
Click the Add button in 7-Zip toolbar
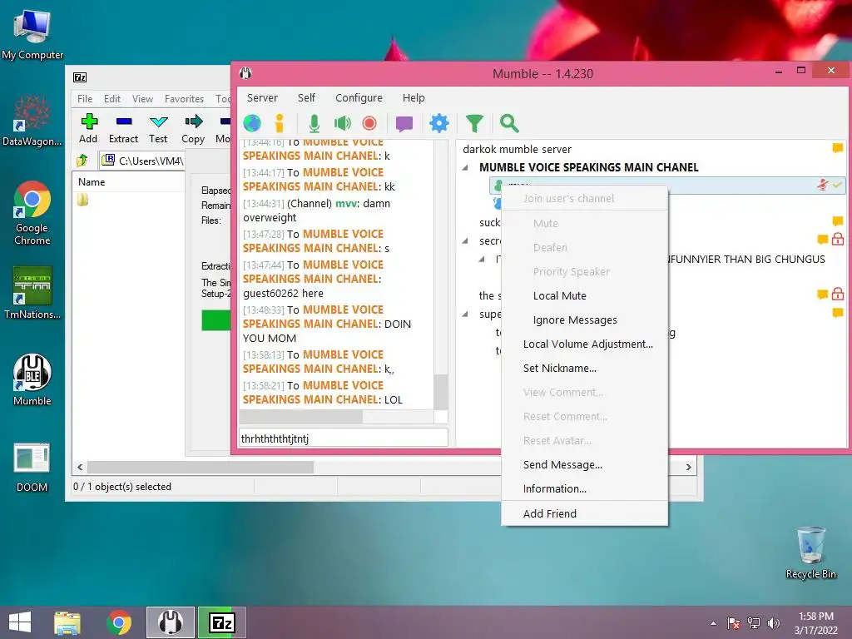click(88, 129)
